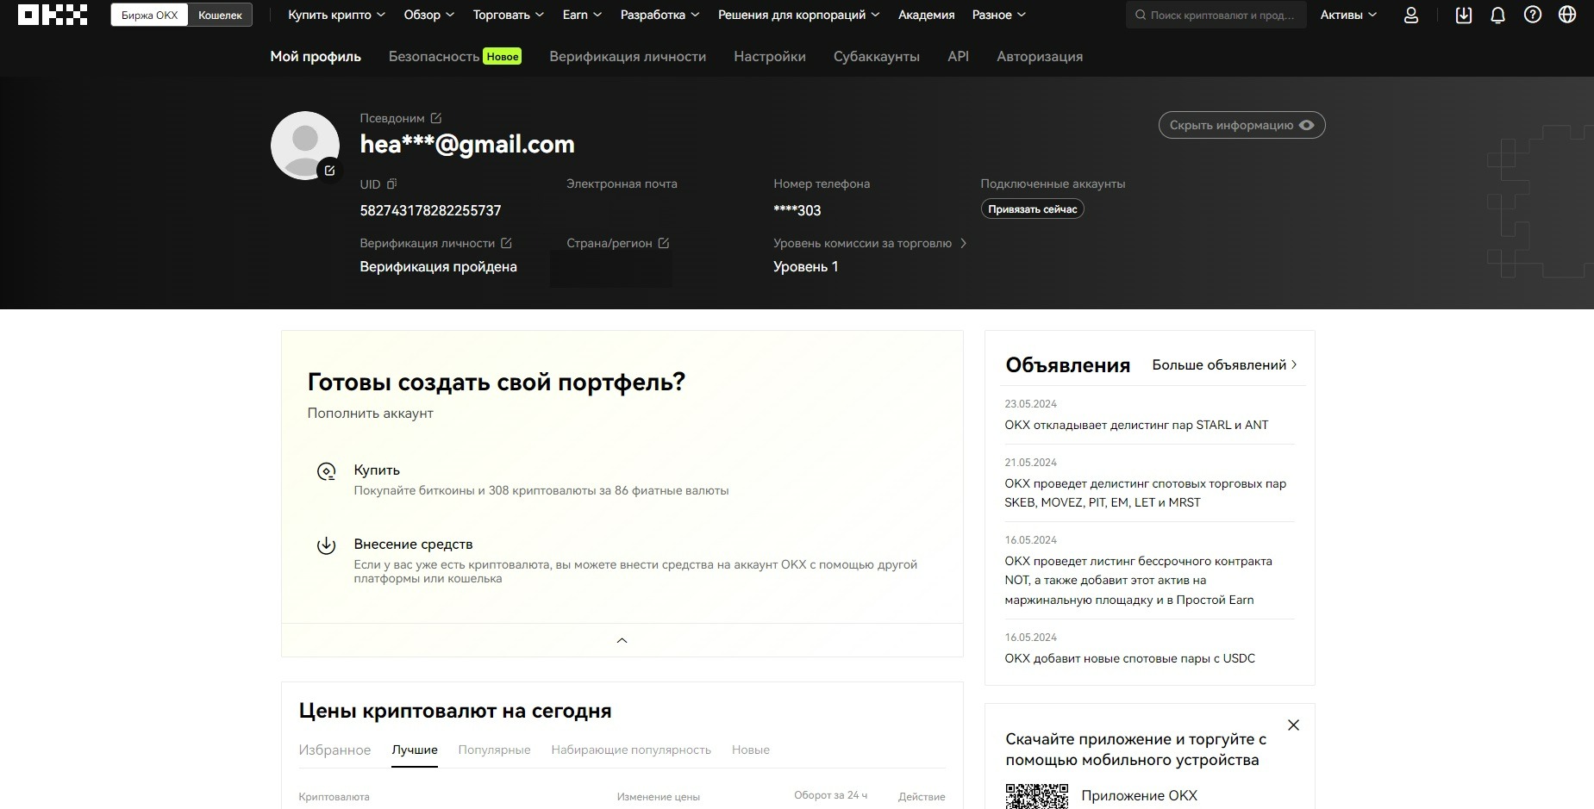Click the OKX app QR code
1594x809 pixels.
(x=1037, y=796)
